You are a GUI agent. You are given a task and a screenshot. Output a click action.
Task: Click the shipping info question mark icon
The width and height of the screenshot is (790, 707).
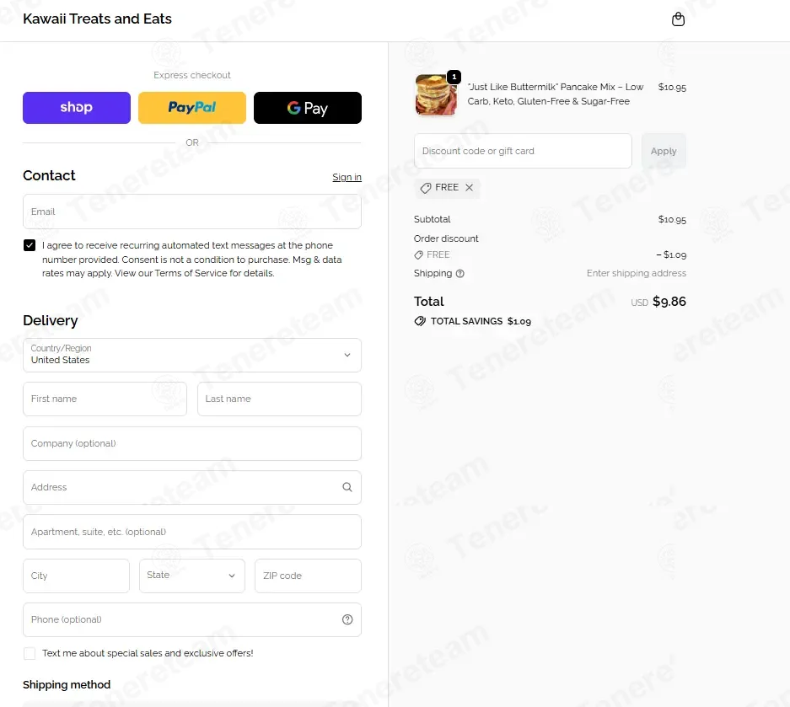[x=460, y=273]
